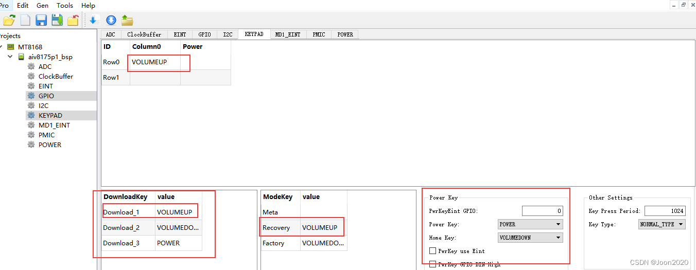Screen dimensions: 696x270
Task: Click gear icon beside GPIO module
Action: point(31,96)
